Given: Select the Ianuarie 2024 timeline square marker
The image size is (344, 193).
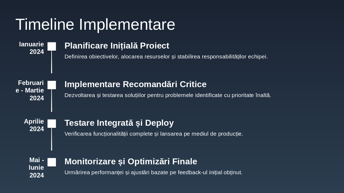Looking at the screenshot, I should tap(52, 46).
